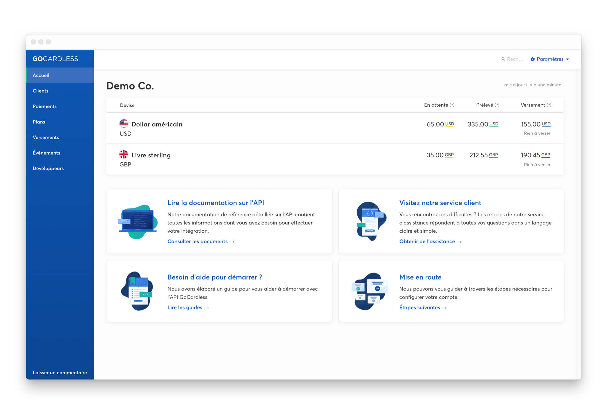Click the Paramètres gear icon

(x=533, y=59)
